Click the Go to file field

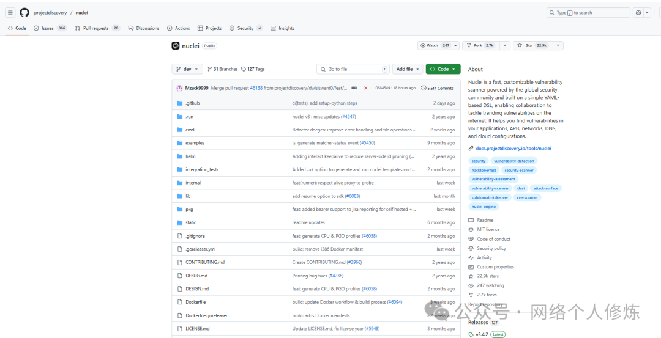coord(353,69)
